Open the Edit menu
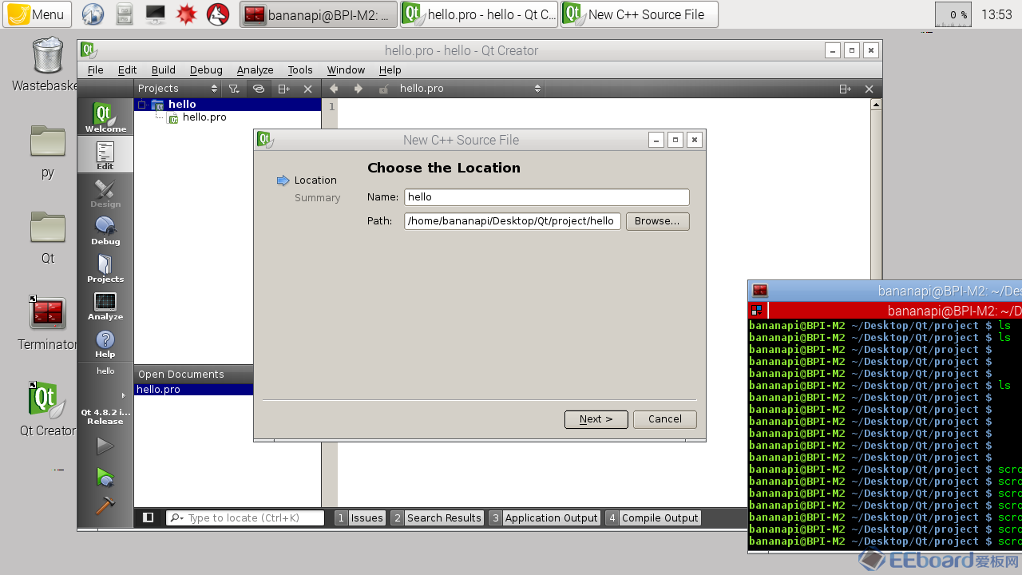Viewport: 1022px width, 575px height. pyautogui.click(x=127, y=70)
